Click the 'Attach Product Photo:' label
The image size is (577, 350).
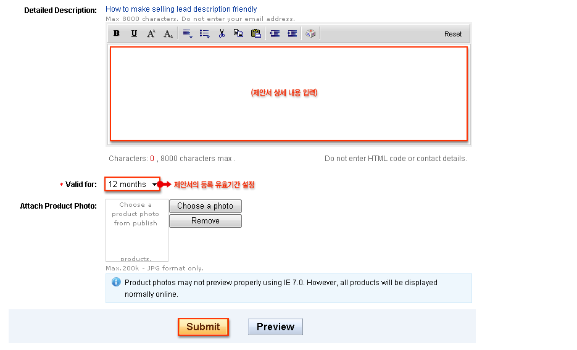tap(58, 206)
